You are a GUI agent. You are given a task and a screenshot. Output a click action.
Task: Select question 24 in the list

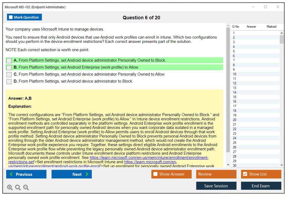pos(255,138)
